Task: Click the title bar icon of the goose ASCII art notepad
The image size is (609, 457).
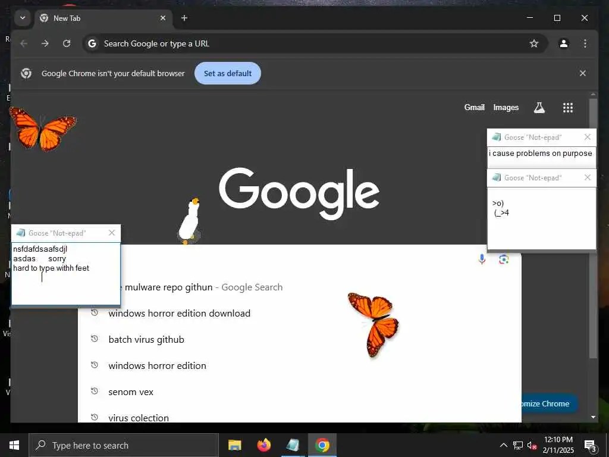Action: [497, 177]
